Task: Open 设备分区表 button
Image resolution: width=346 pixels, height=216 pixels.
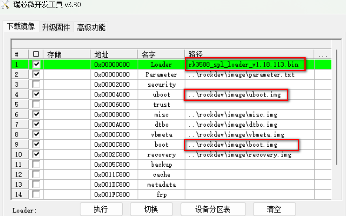Action: (213, 209)
